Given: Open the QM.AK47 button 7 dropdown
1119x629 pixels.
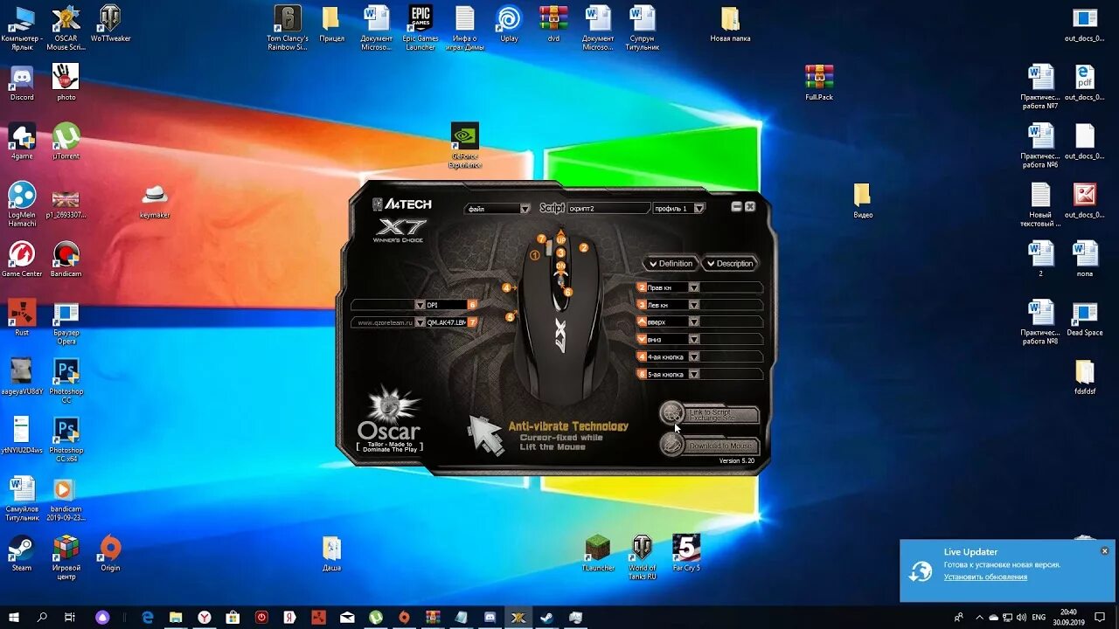Looking at the screenshot, I should [x=419, y=322].
